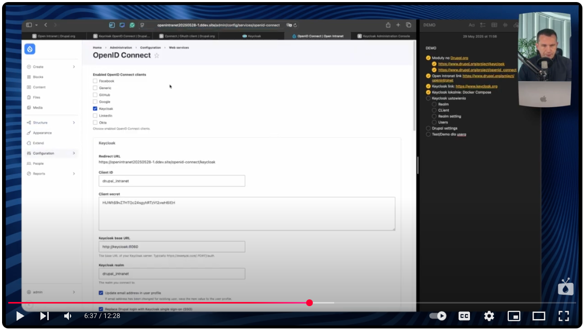Click the Safari share icon
Screen dimensions: 585x331
[x=388, y=25]
